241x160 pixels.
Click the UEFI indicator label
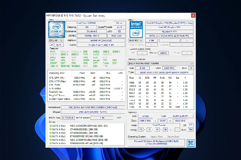[119, 118]
